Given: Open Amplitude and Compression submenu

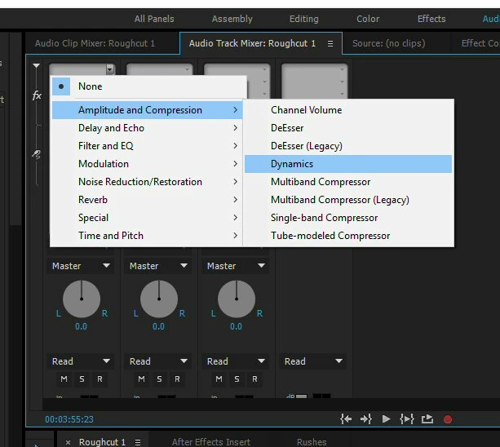Looking at the screenshot, I should point(148,110).
